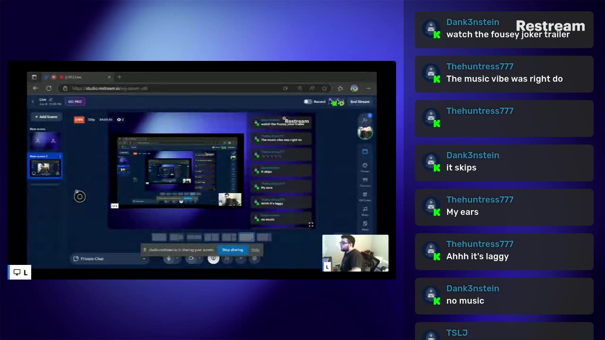Click the viewer count eye icon
Viewport: 605px width, 340px height.
[x=119, y=119]
